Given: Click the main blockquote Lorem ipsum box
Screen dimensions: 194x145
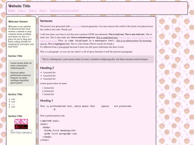Looking at the screenshot, I should [97, 59].
